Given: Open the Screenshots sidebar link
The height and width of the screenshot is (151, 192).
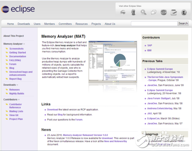Looking at the screenshot, I should point(17,49).
